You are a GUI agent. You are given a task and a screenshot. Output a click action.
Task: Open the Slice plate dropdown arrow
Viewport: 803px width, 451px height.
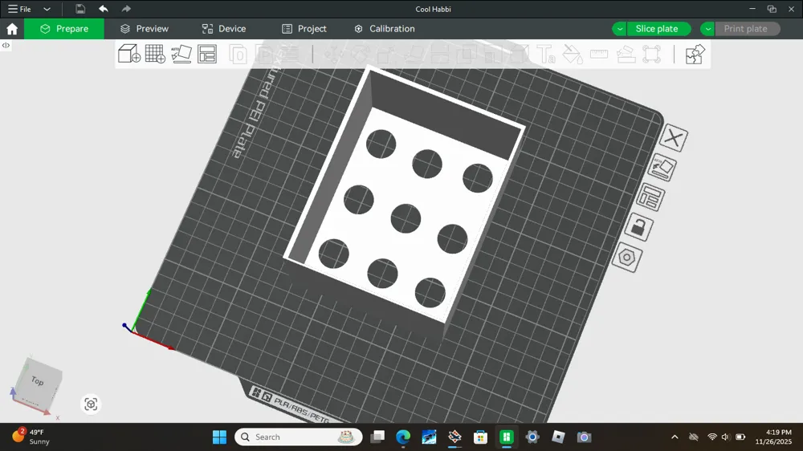(620, 29)
